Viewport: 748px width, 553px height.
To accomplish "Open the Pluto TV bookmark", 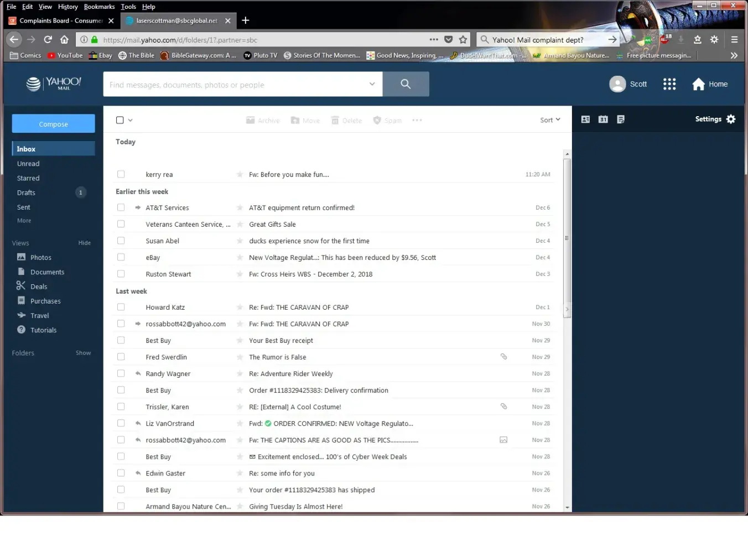I will click(x=260, y=55).
